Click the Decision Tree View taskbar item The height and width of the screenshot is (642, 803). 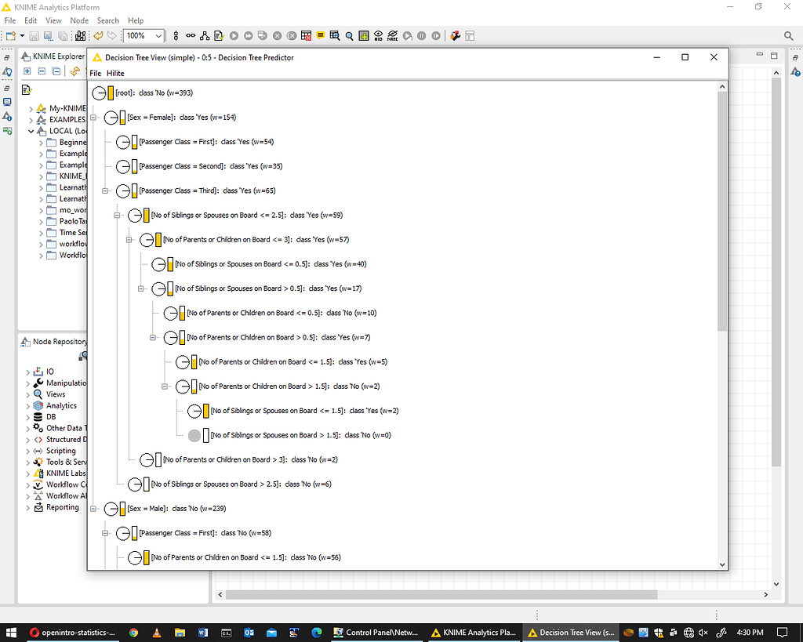click(570, 633)
